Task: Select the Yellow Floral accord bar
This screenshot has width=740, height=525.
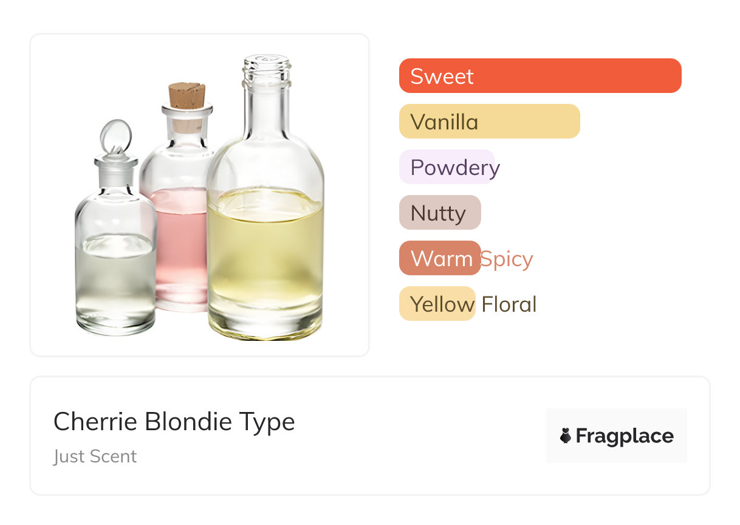Action: (x=437, y=304)
